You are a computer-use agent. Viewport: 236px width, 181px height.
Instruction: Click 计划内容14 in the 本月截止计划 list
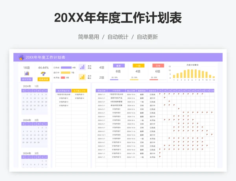click(79, 98)
